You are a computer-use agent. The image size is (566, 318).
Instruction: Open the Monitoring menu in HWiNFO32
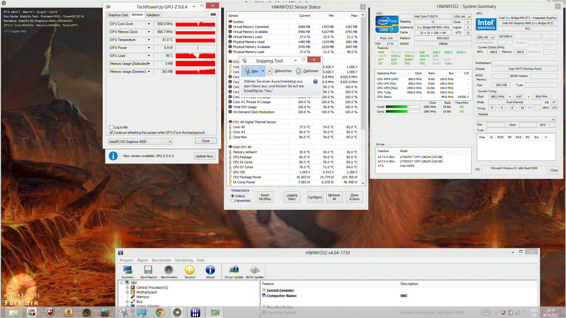coord(184,260)
